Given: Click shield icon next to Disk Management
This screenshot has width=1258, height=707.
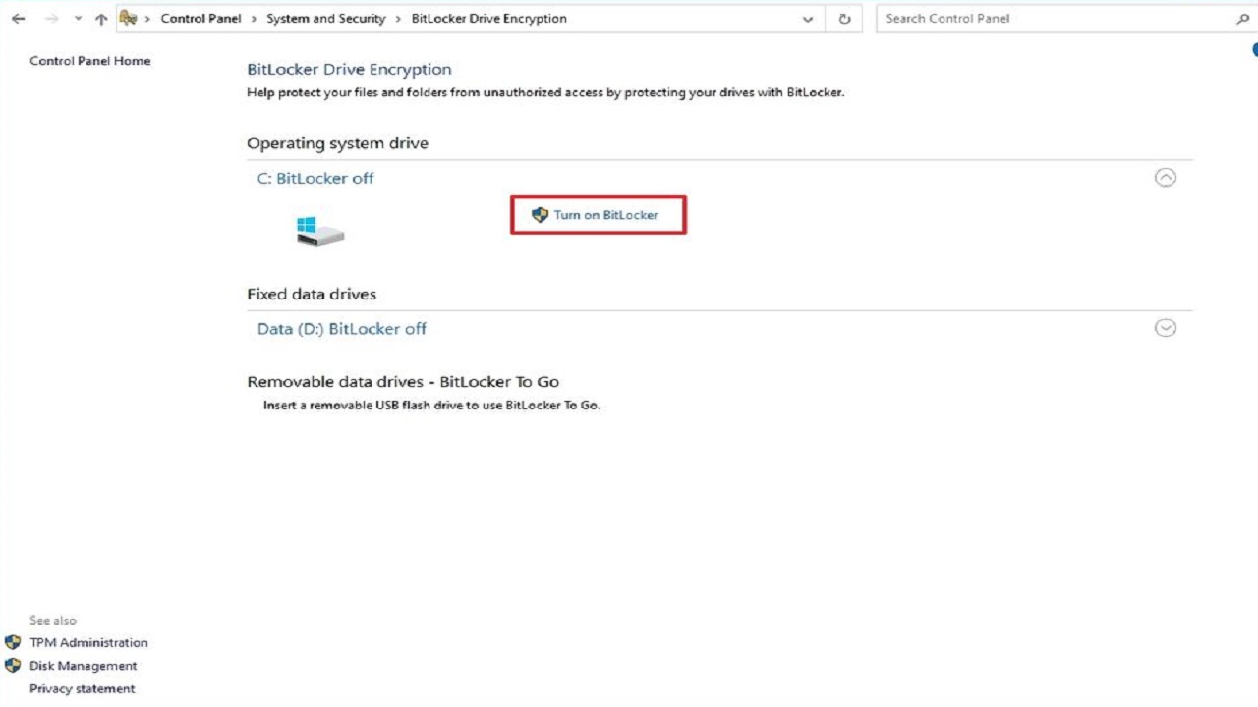Looking at the screenshot, I should pyautogui.click(x=13, y=666).
